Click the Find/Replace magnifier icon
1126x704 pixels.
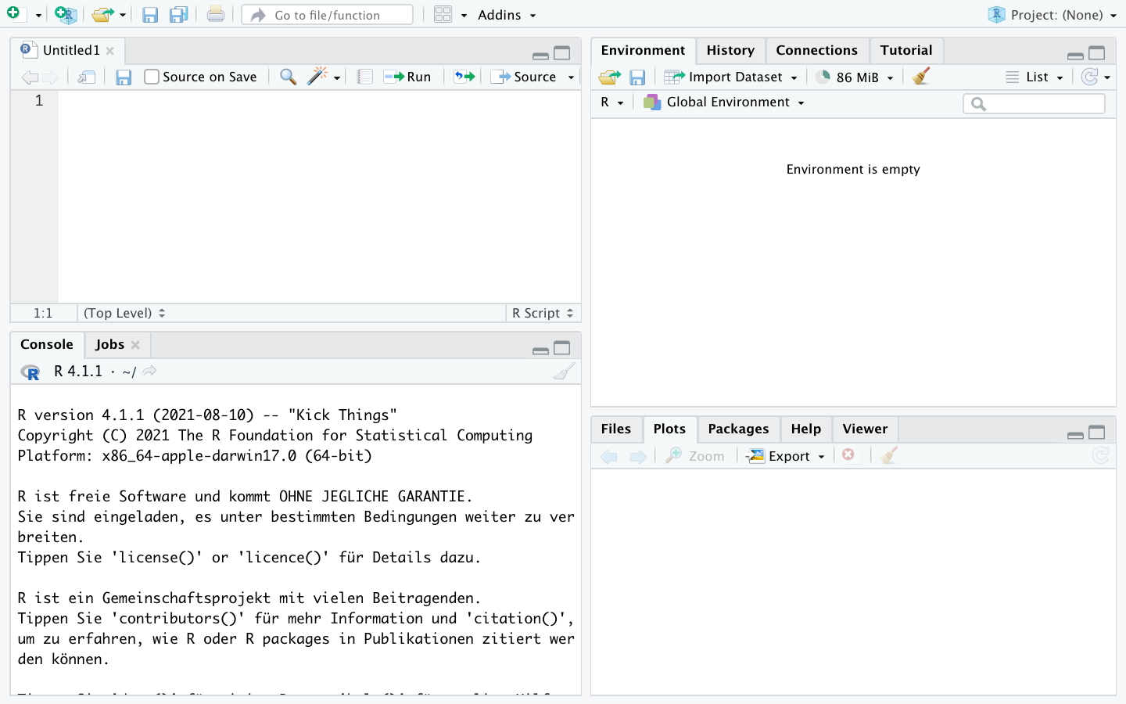click(x=289, y=77)
